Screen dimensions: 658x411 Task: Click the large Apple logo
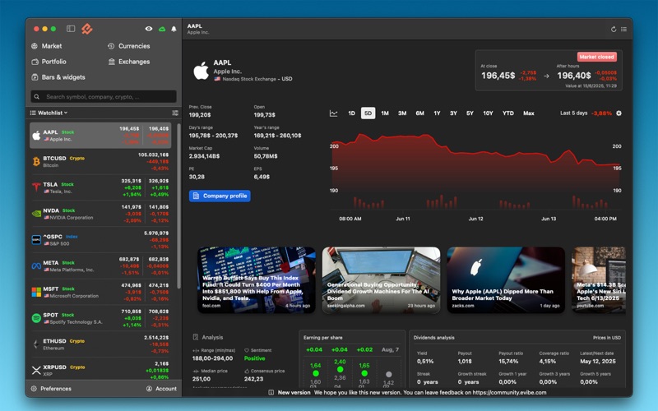point(201,71)
